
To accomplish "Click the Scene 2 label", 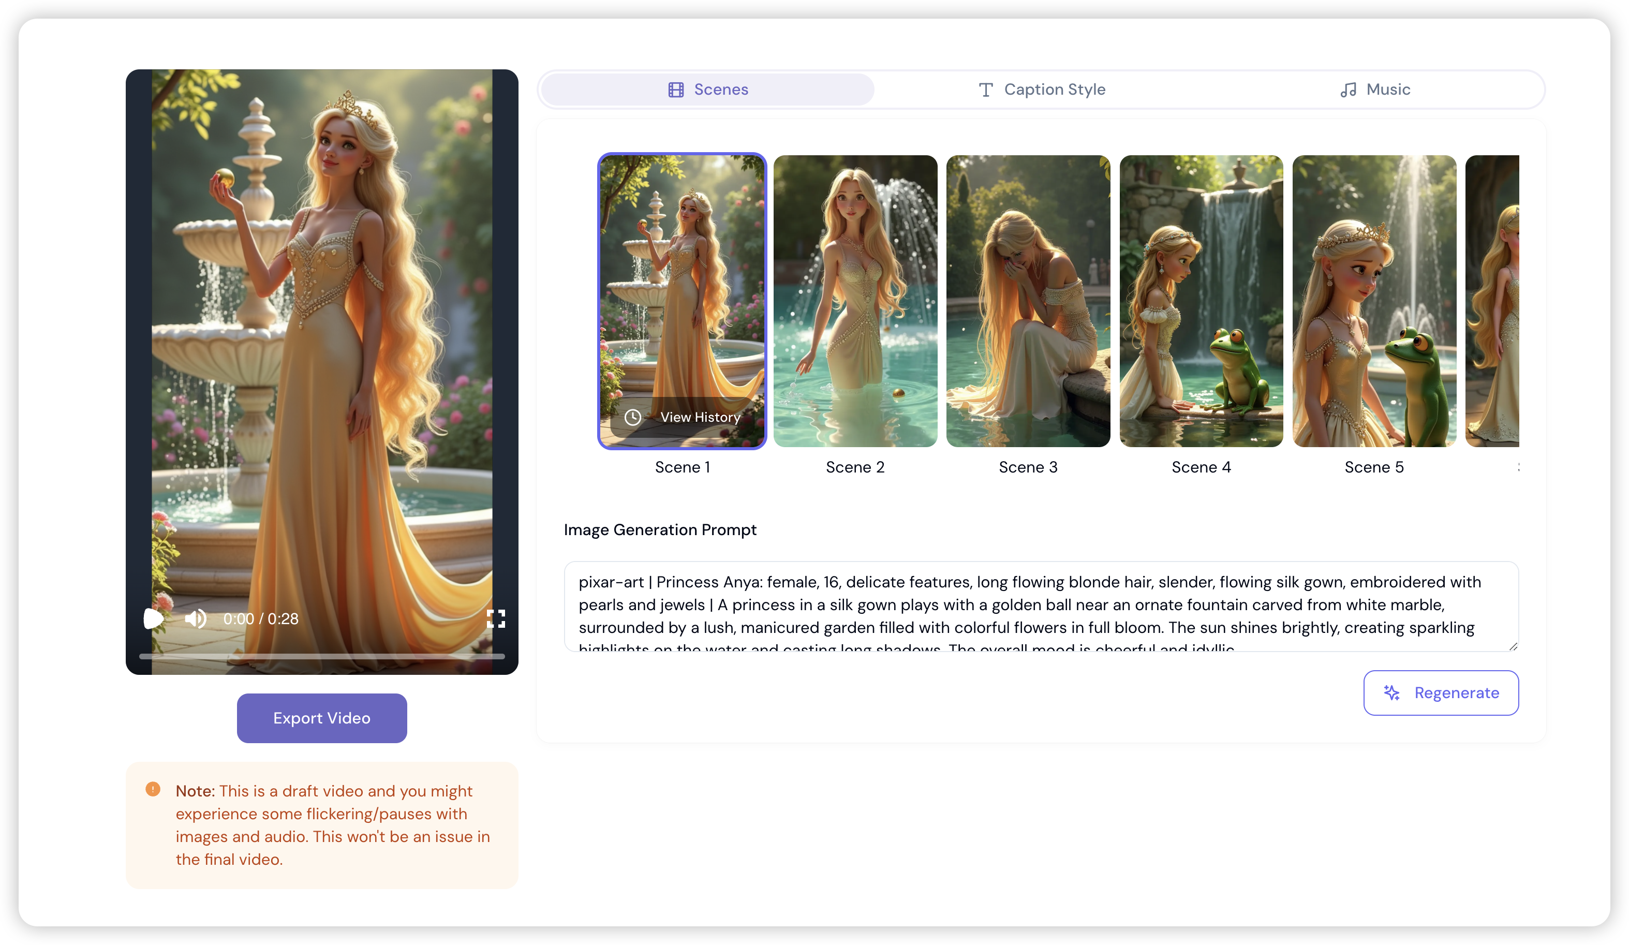I will [x=855, y=467].
